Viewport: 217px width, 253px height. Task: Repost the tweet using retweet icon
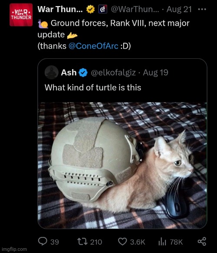82,242
